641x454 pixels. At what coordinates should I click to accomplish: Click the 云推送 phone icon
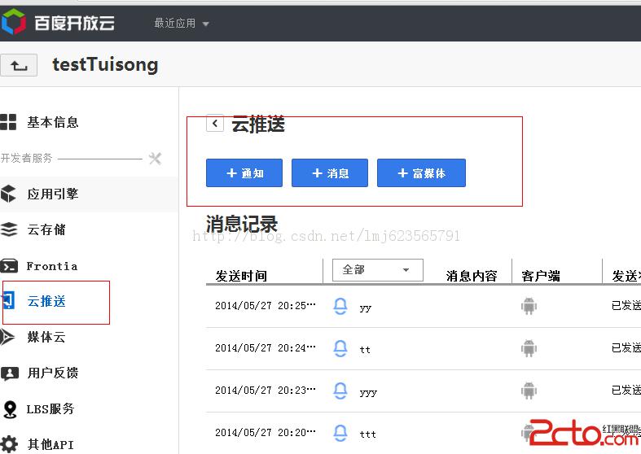coord(9,301)
